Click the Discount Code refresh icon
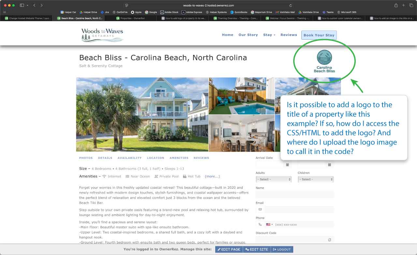Screen dimensions: 417x255 pos(330,240)
